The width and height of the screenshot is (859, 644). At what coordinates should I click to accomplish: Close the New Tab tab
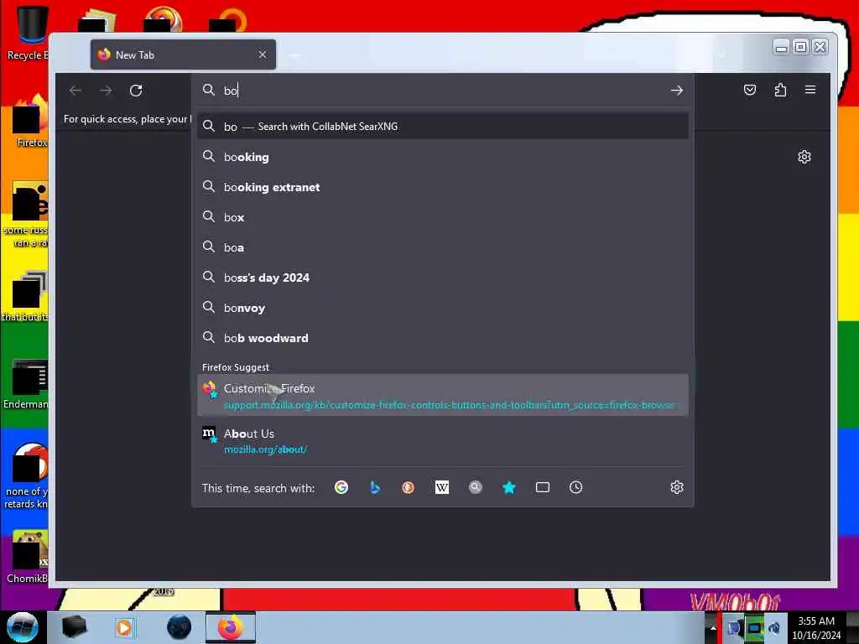263,55
